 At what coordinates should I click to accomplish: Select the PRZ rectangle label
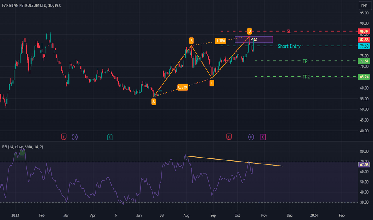[254, 39]
